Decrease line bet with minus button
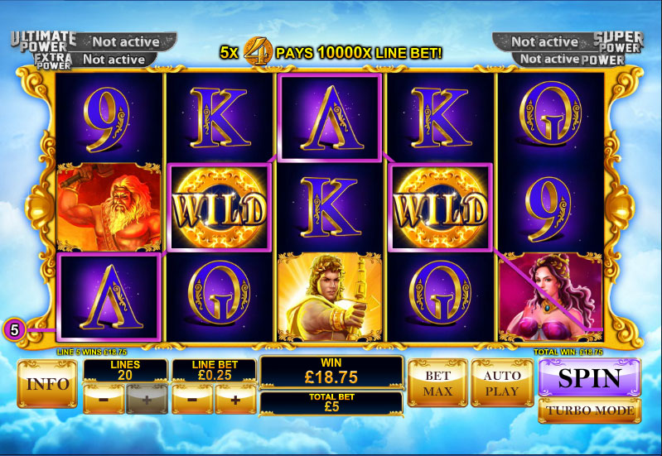 coord(192,399)
